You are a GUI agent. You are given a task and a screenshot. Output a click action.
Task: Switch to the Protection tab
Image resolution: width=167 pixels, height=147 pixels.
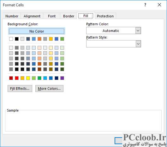[x=105, y=16]
